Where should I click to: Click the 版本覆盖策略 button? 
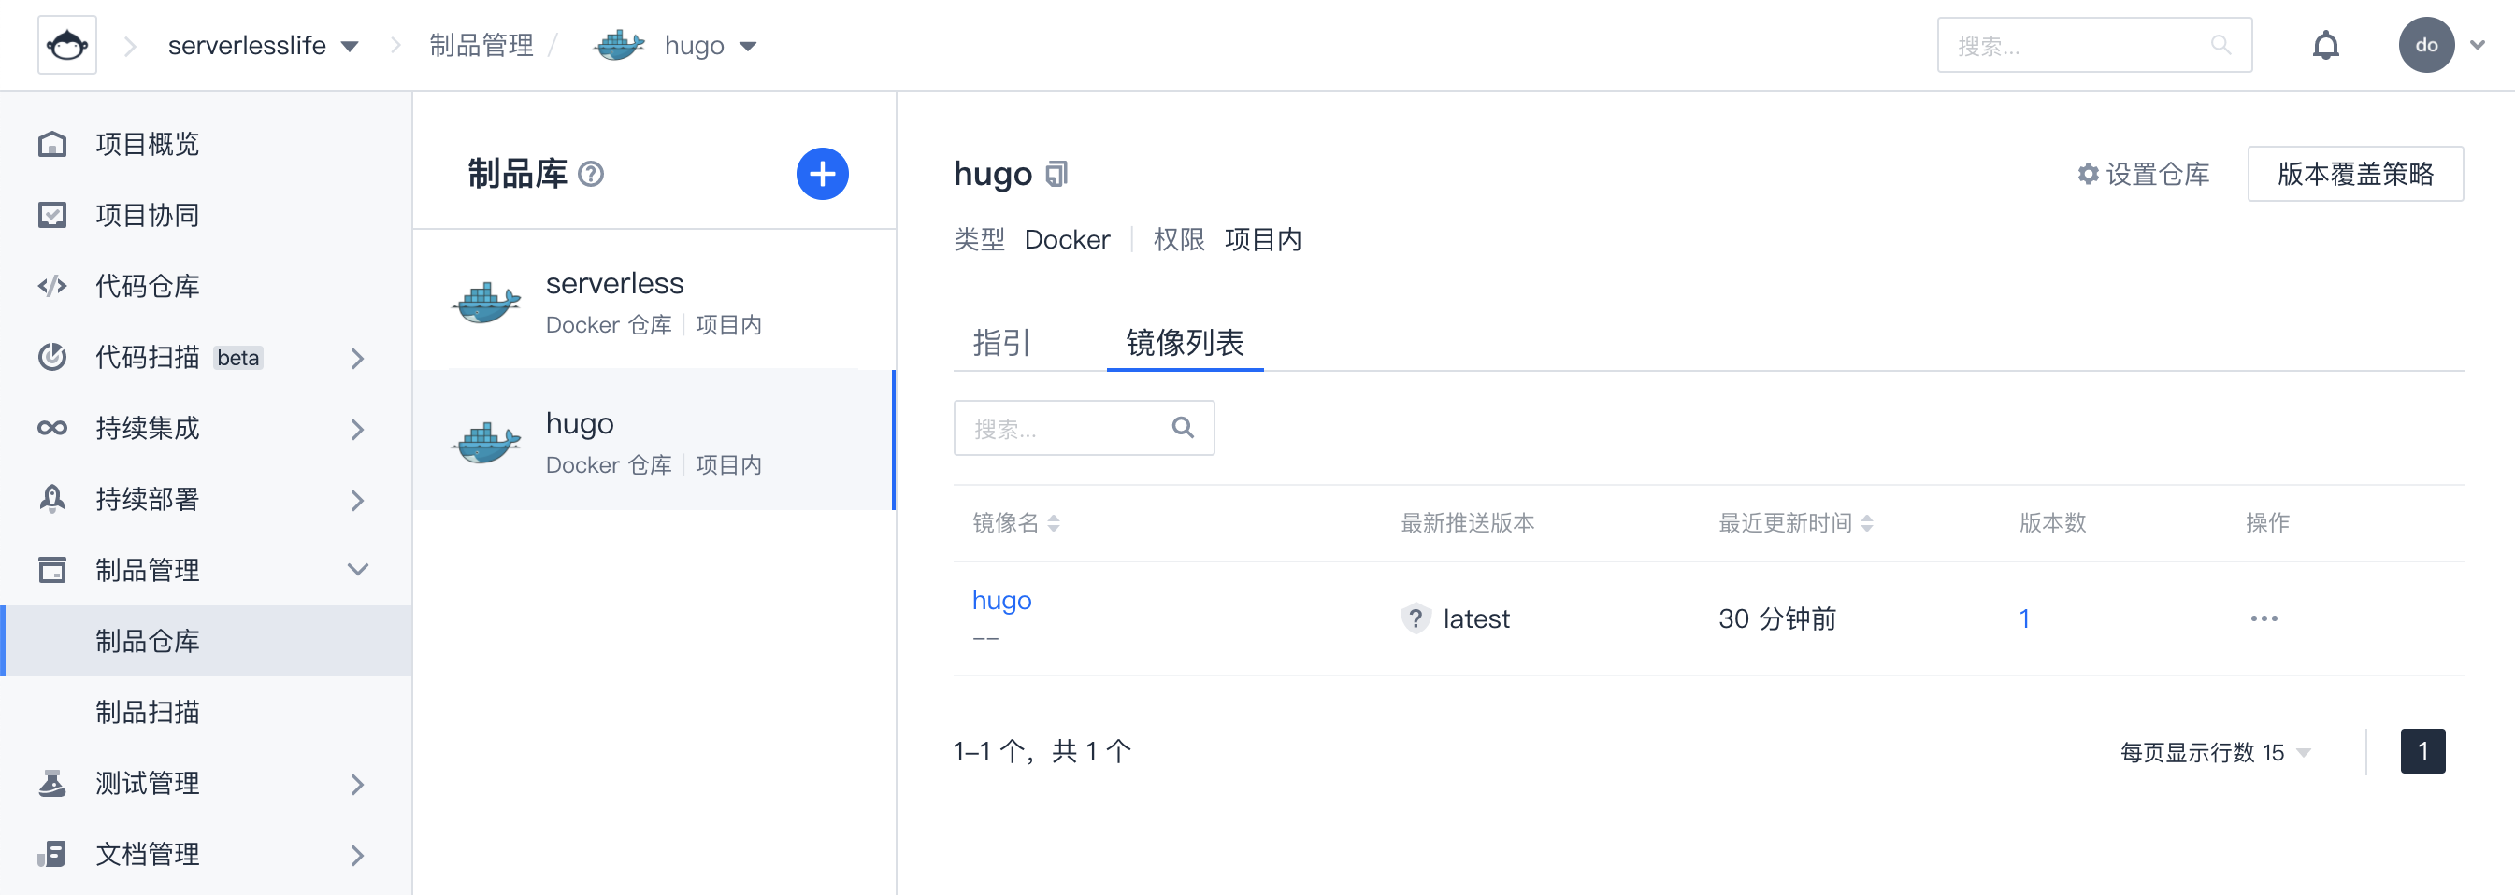2354,174
